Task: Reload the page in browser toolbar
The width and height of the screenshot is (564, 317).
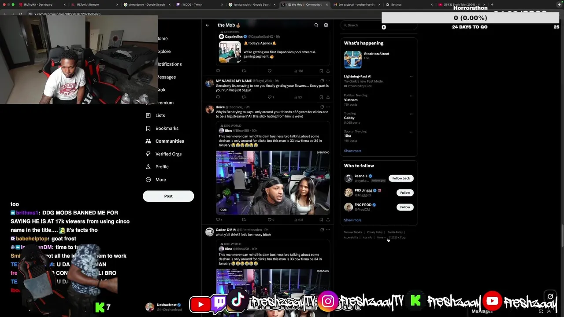Action: (20, 14)
